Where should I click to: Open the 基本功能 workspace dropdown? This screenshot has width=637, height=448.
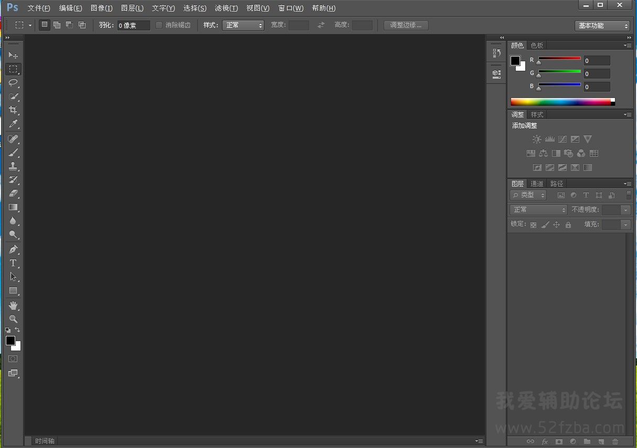coord(602,26)
